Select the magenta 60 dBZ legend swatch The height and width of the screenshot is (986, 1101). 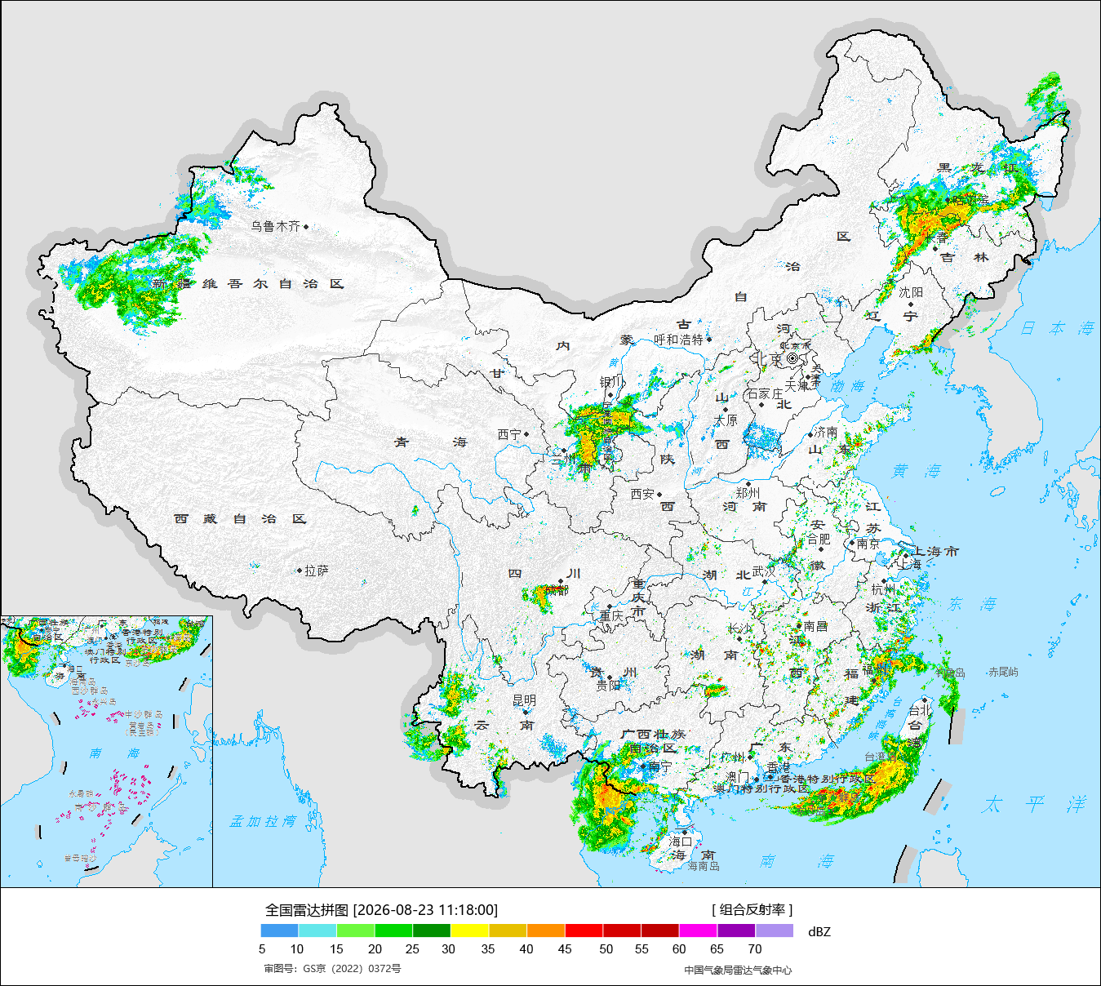point(698,930)
